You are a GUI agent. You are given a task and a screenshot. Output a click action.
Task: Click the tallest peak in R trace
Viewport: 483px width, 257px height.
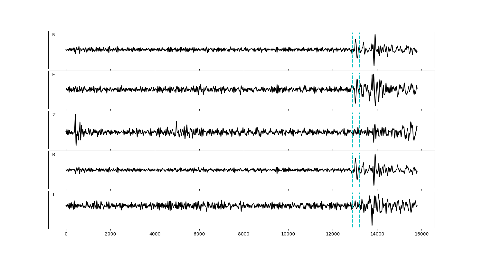[x=375, y=155]
